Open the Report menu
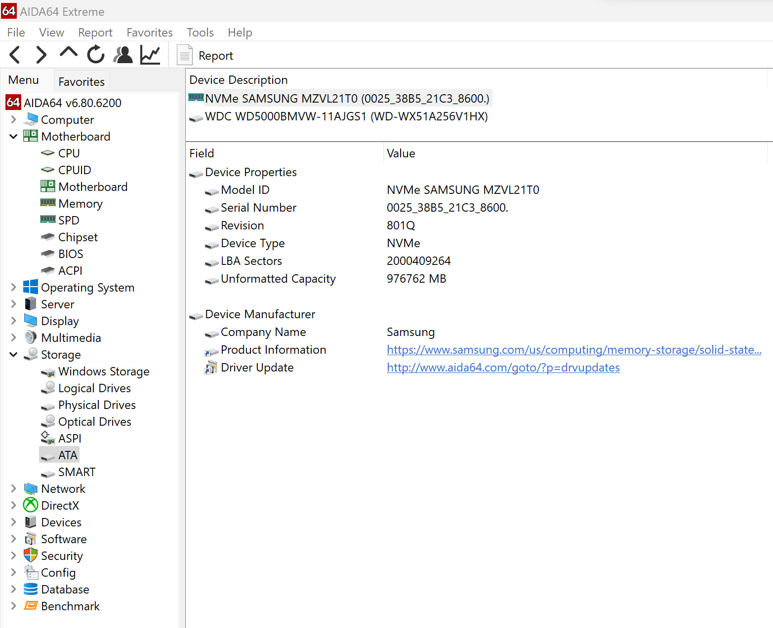This screenshot has height=628, width=773. 95,33
